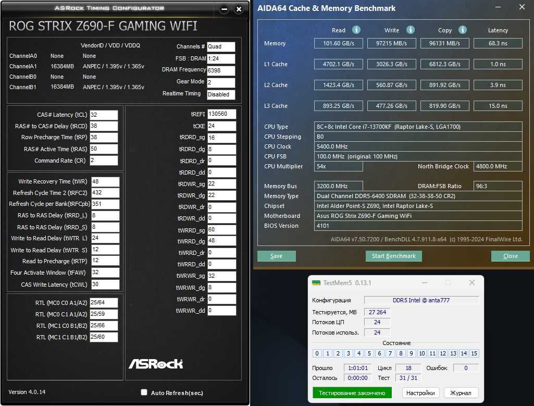Click the Save button in AIDA64
Image resolution: width=534 pixels, height=406 pixels.
point(276,256)
